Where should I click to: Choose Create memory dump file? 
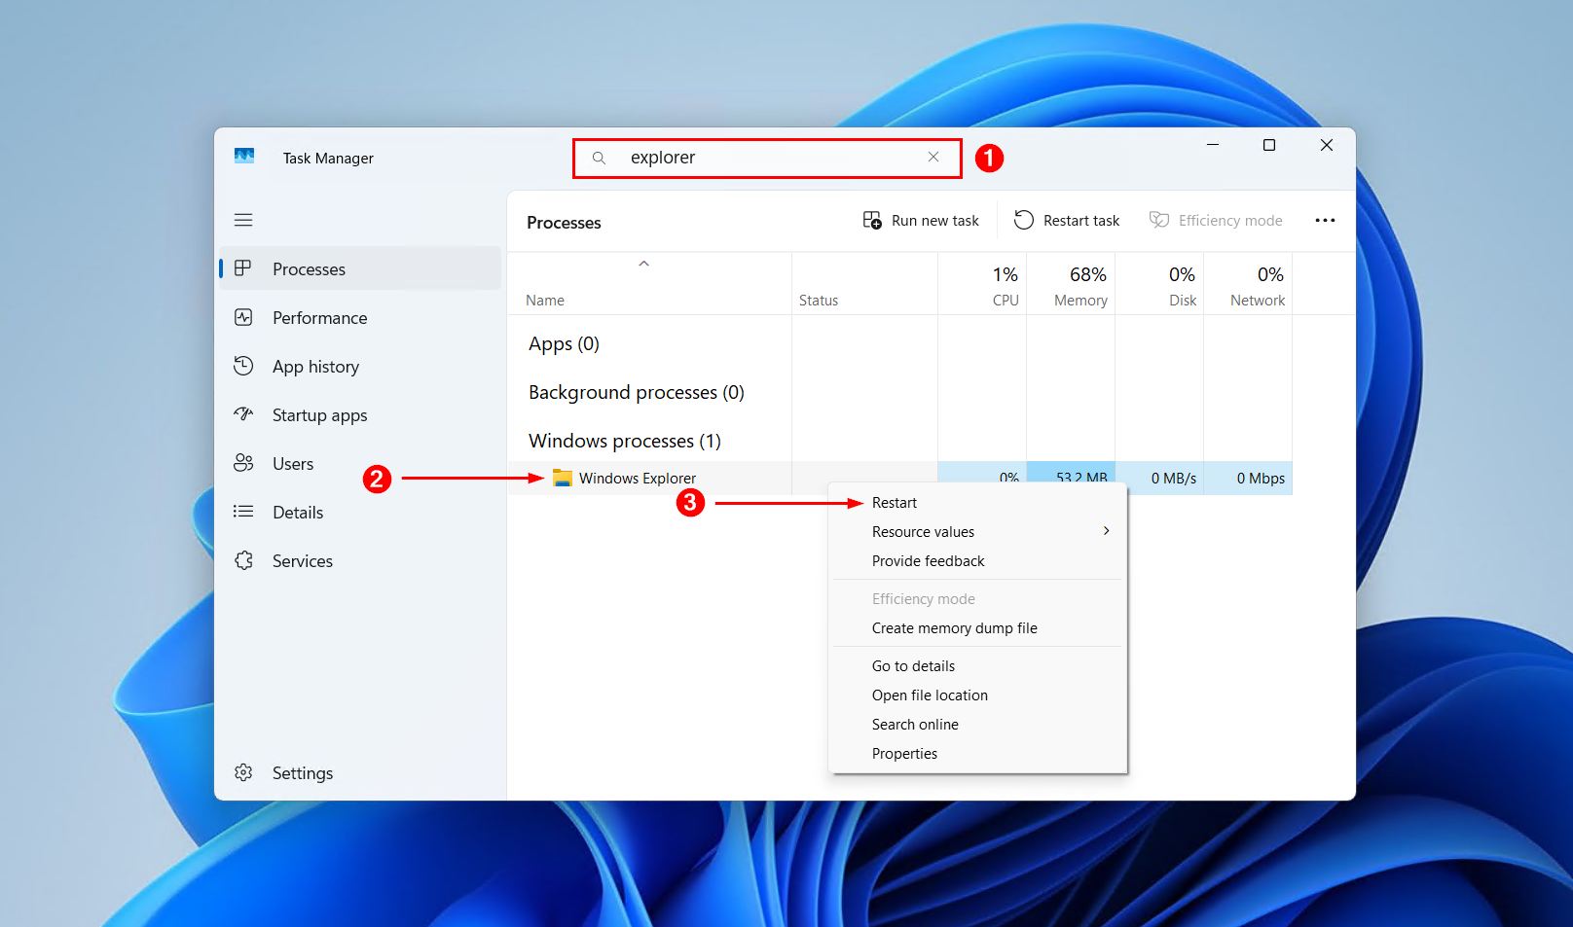point(977,628)
